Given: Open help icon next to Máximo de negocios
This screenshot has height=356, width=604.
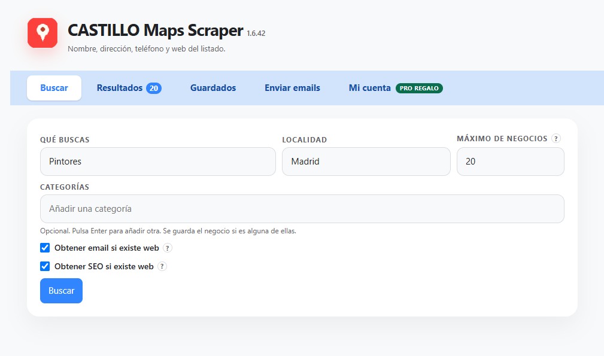Looking at the screenshot, I should [556, 139].
